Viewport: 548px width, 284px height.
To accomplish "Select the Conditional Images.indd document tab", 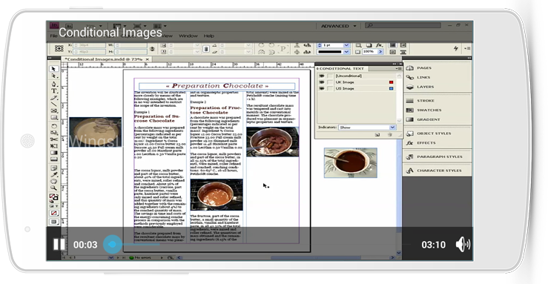I will [106, 59].
